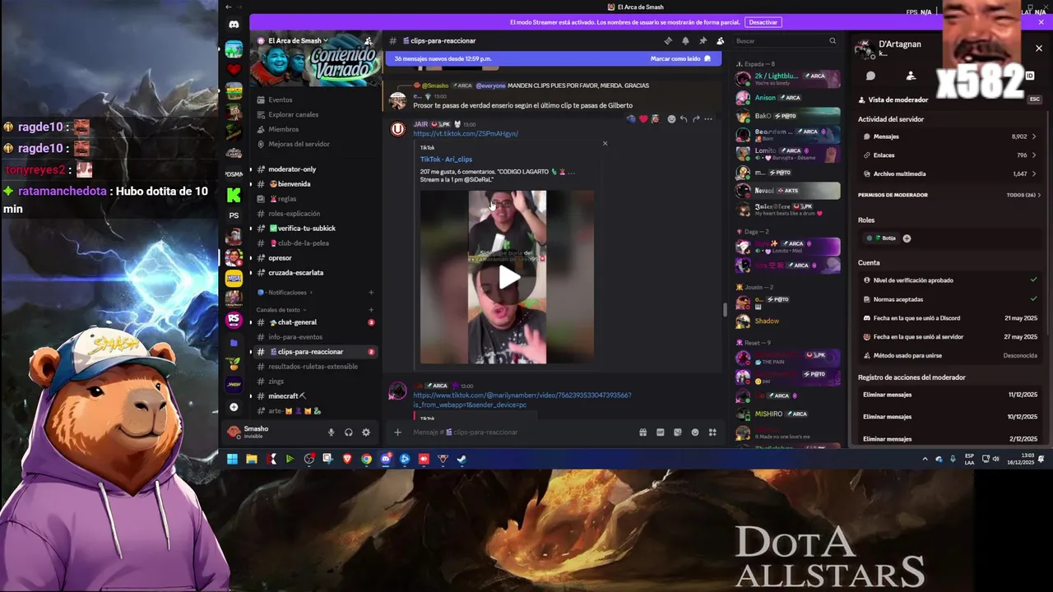Expand Archivo multimedia row chevron
Viewport: 1053px width, 592px height.
point(1034,174)
